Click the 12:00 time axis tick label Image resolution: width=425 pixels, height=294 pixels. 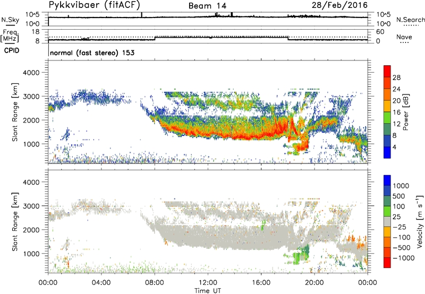[x=208, y=283]
